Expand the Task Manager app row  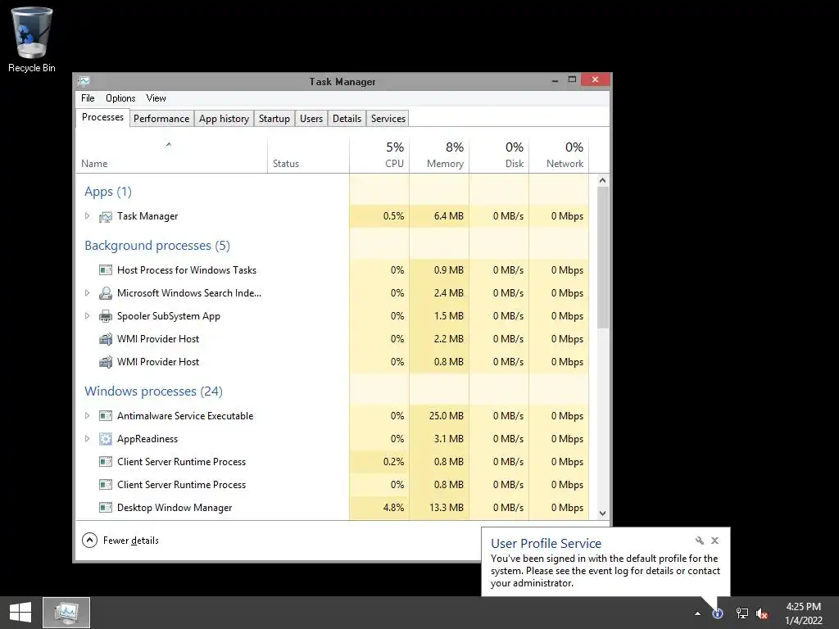click(x=87, y=216)
